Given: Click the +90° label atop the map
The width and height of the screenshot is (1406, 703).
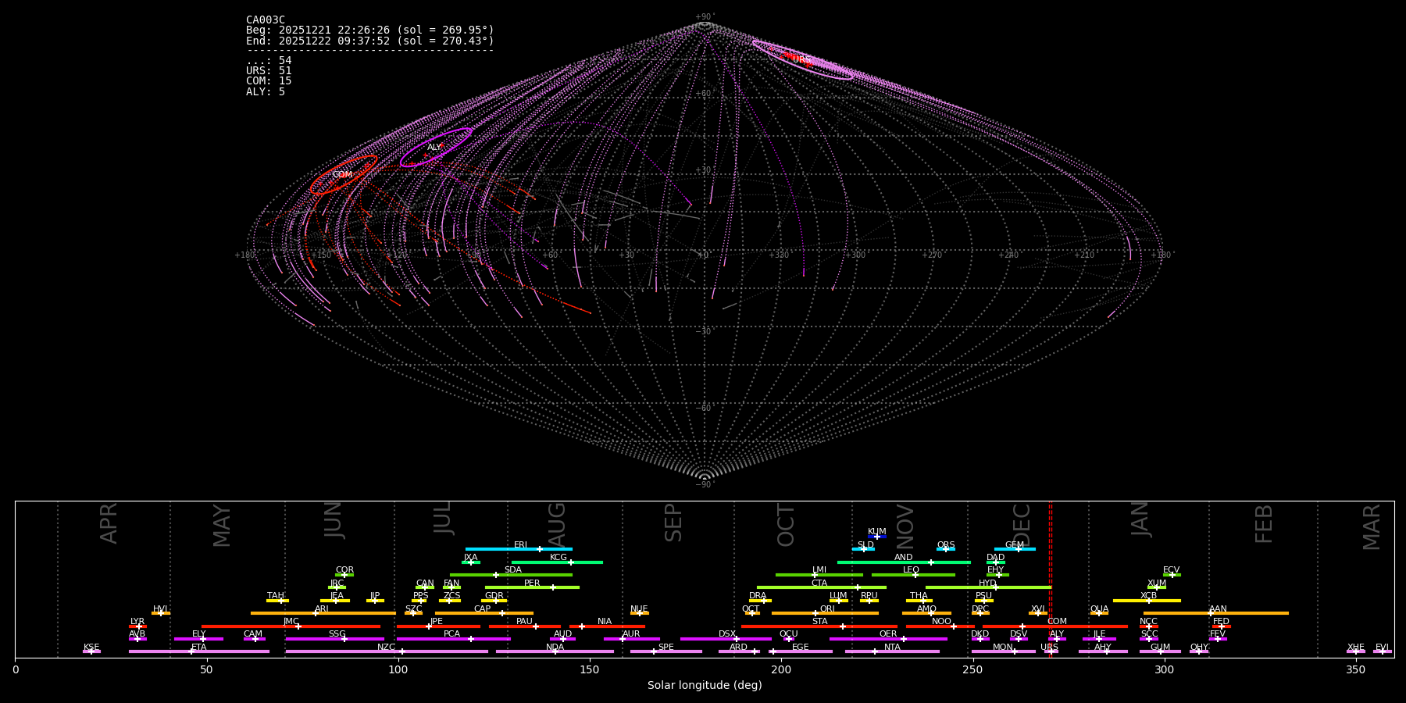Looking at the screenshot, I should [705, 17].
